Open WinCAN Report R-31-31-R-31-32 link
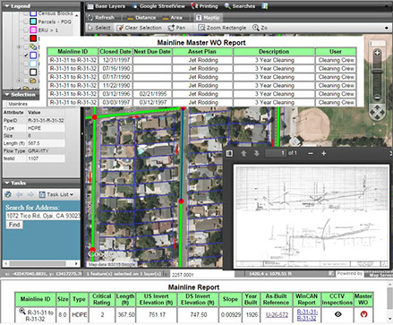Image resolution: width=393 pixels, height=325 pixels. [x=307, y=315]
